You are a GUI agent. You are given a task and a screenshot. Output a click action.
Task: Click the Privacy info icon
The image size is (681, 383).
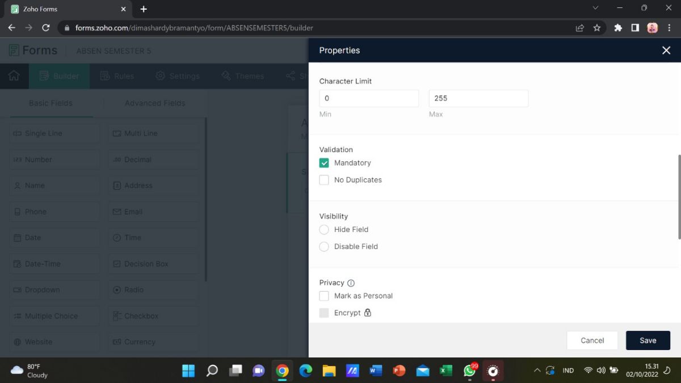[351, 283]
